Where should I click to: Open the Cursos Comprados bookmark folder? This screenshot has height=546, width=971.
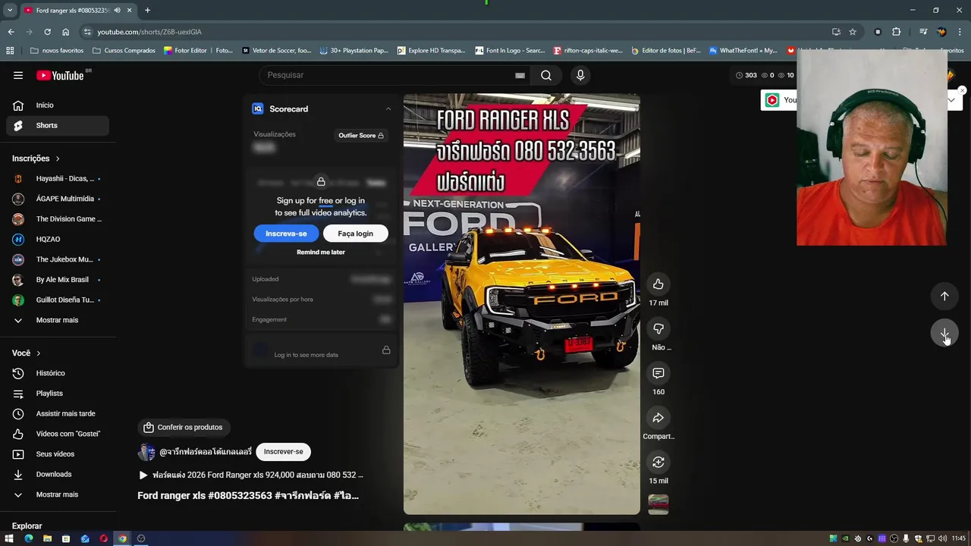(124, 51)
